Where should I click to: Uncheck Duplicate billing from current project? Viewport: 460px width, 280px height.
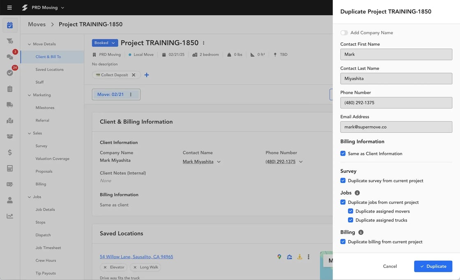(x=343, y=241)
